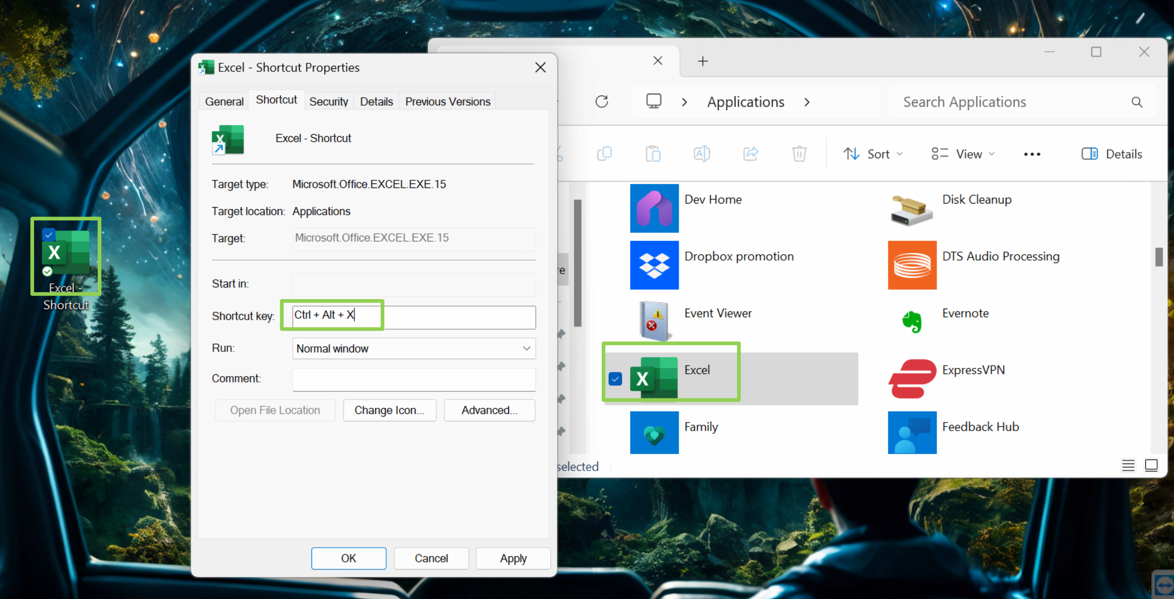
Task: Click the This PC monitor icon in address bar
Action: [654, 101]
